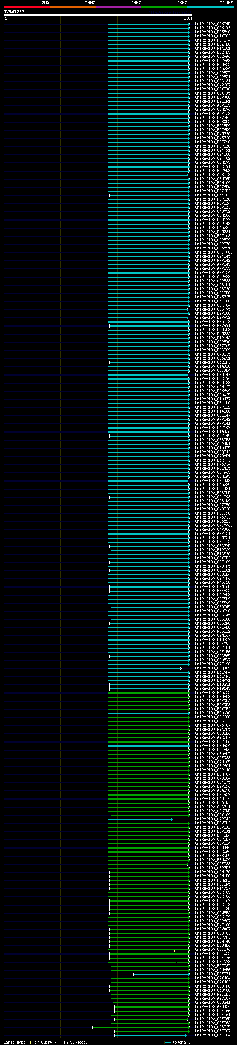Click the alignment bar for UniRef100_Q9FS00
Screen dimensions: 237x1045
pyautogui.click(x=149, y=603)
